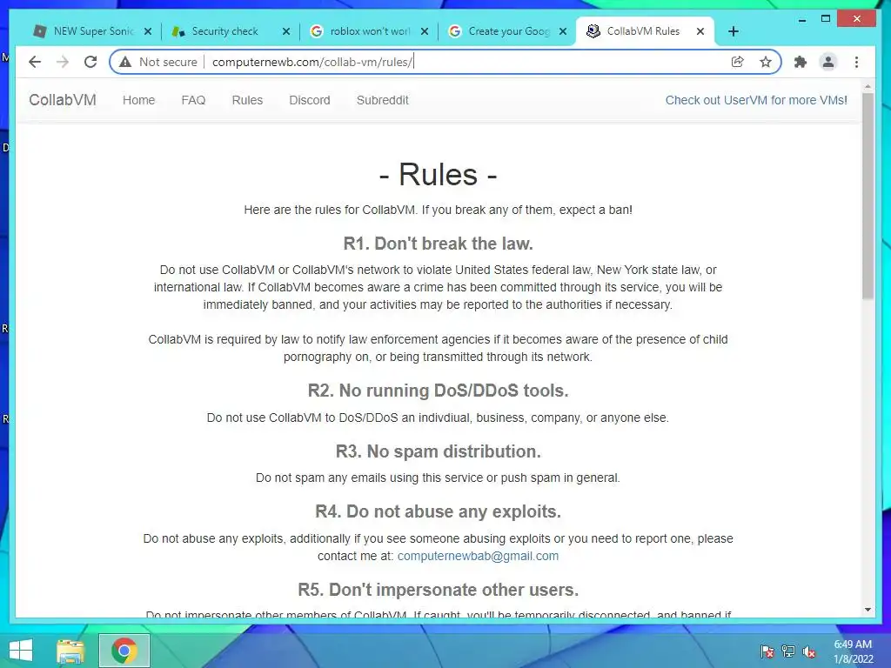Open the Chrome profile avatar

828,62
